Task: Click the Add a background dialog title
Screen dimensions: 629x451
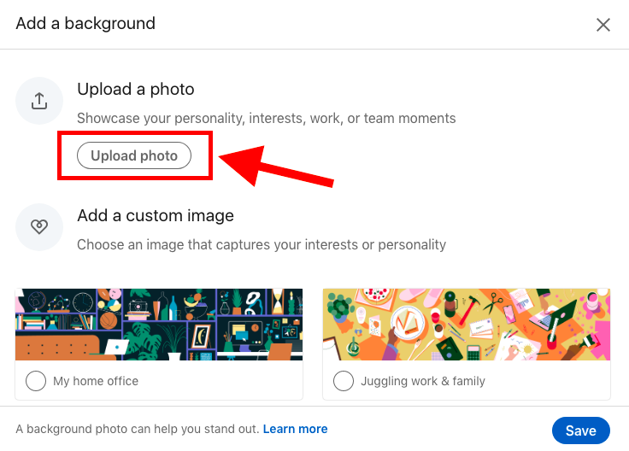Action: [x=85, y=23]
